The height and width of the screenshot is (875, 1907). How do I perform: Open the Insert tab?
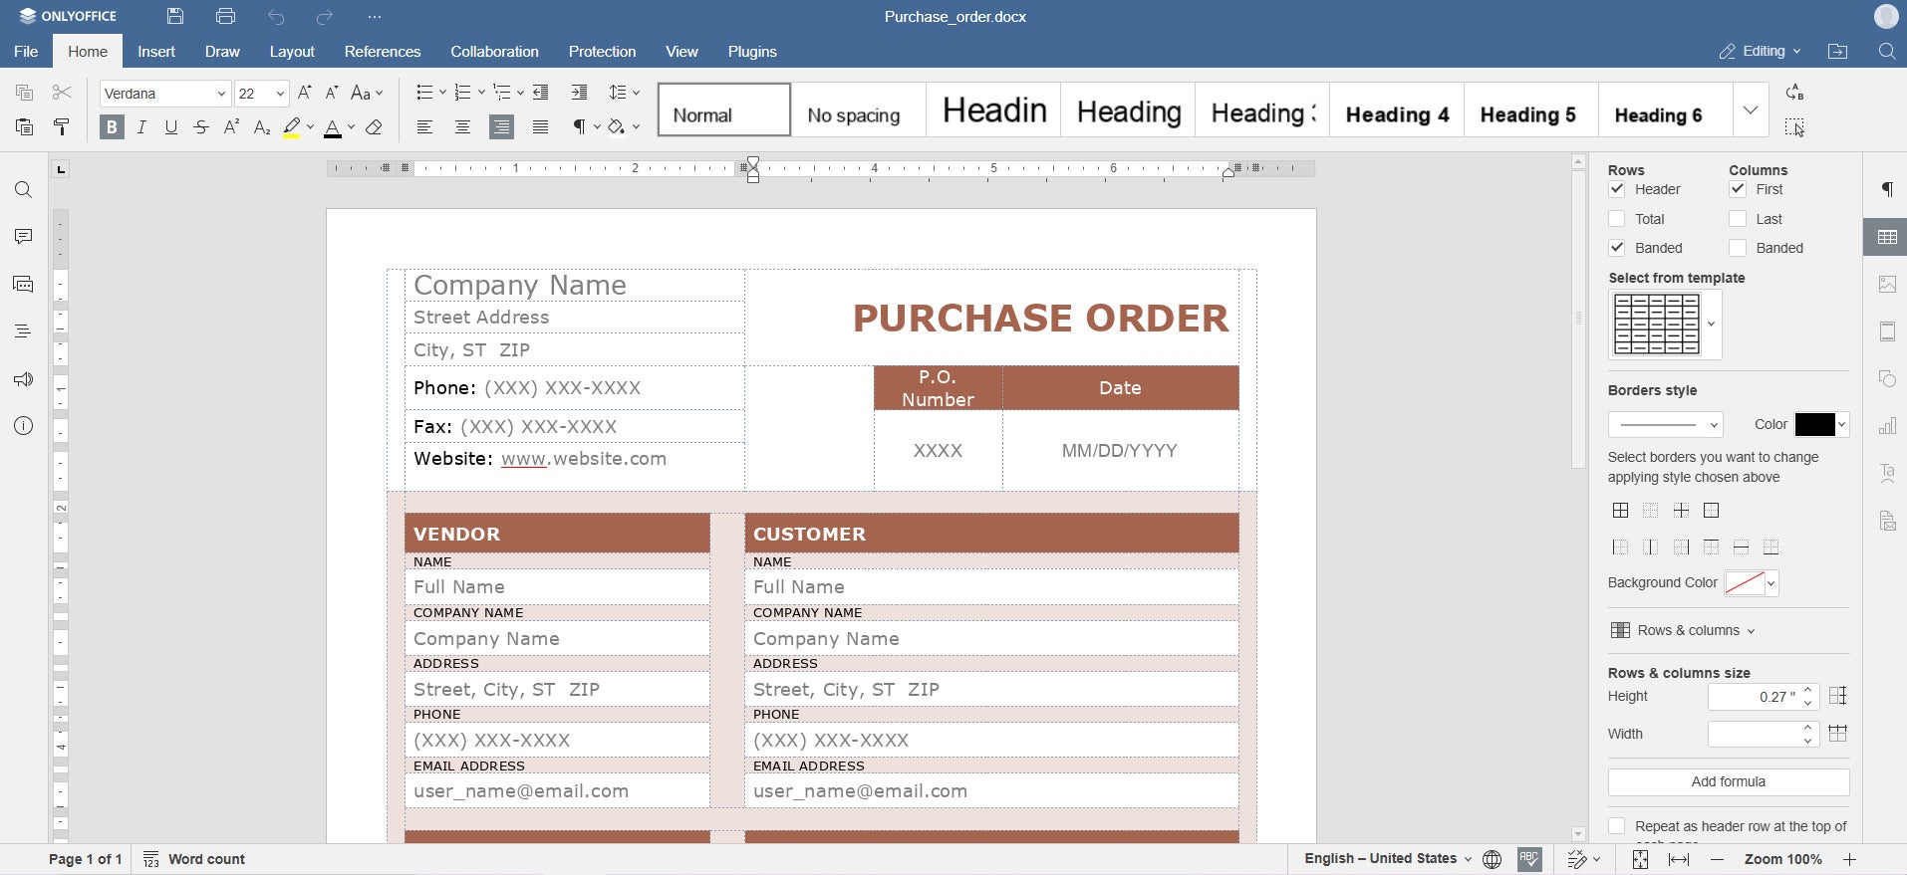click(x=156, y=52)
